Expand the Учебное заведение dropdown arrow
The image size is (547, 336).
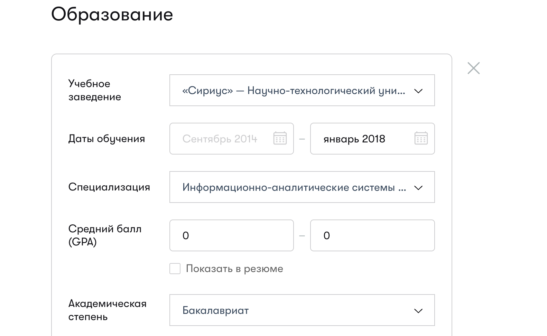418,91
